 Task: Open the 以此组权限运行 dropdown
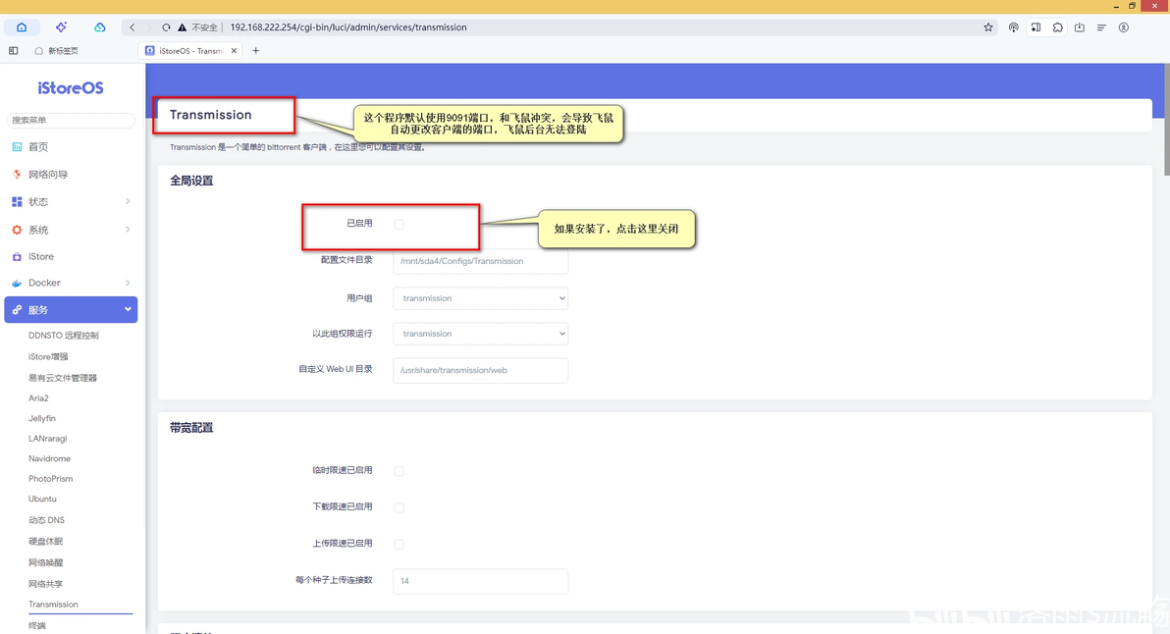coord(481,334)
